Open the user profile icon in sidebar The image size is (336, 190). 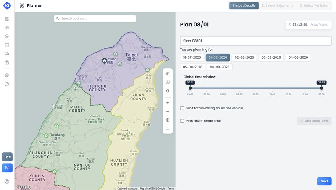(x=7, y=182)
